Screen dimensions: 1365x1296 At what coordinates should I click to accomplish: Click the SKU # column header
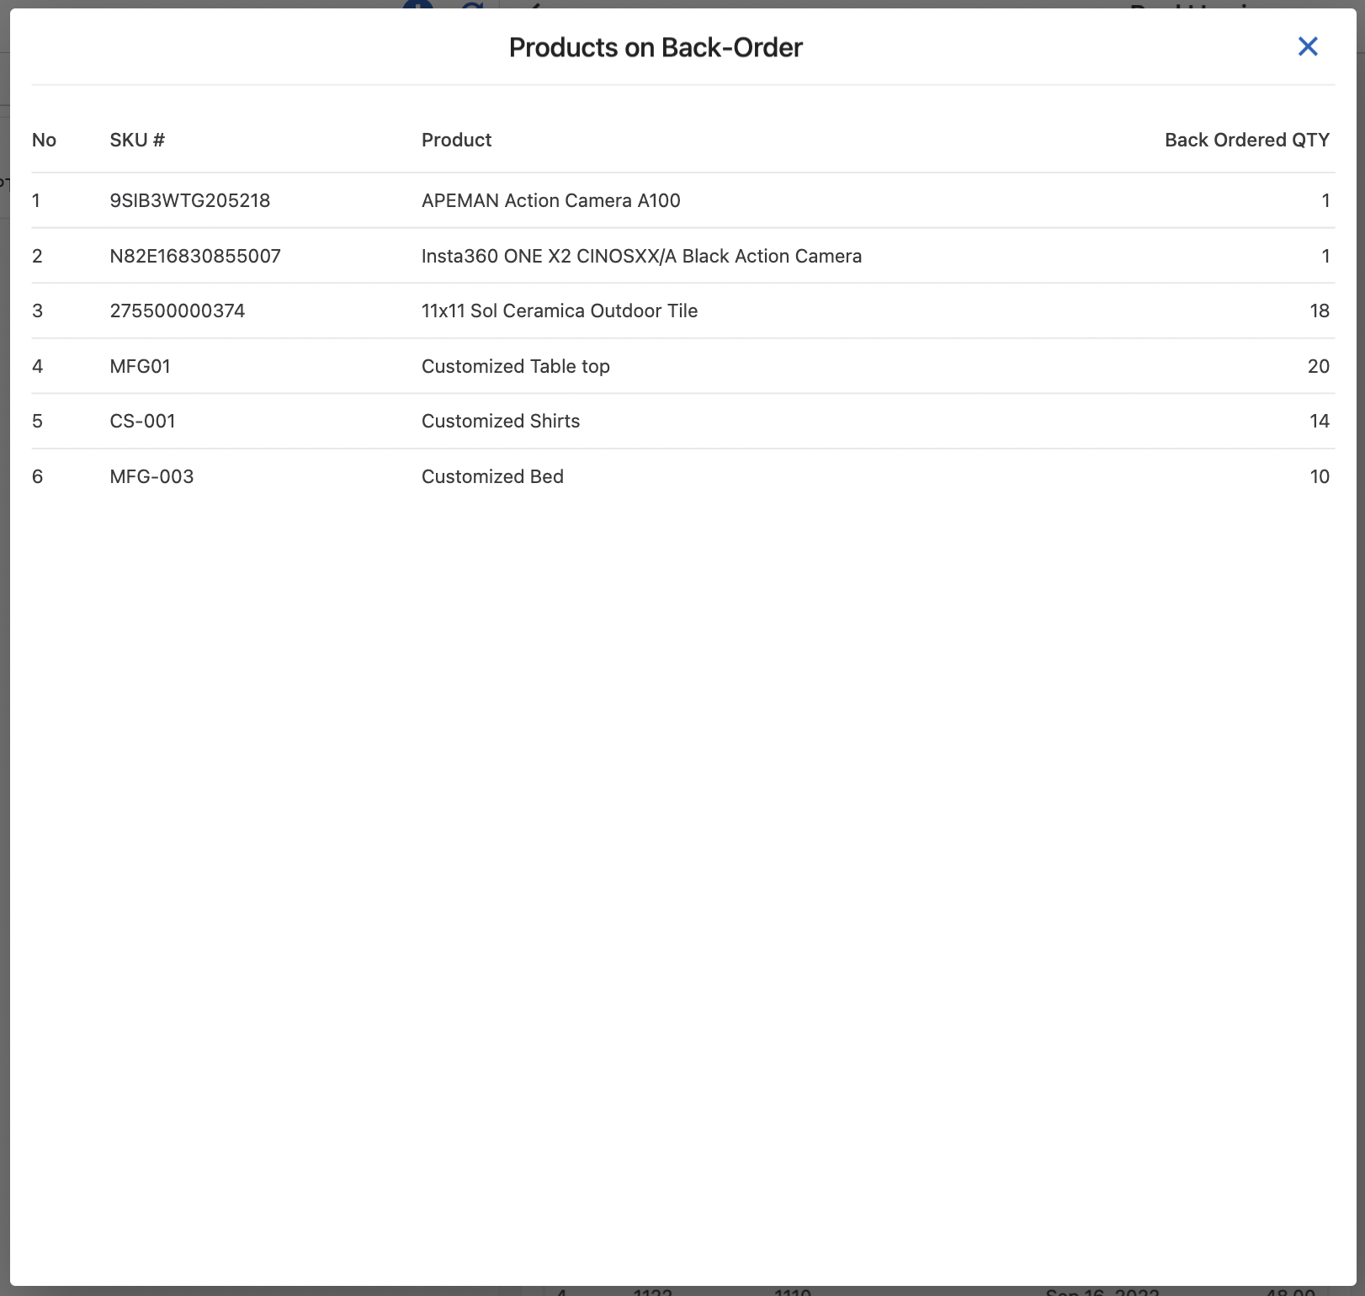137,140
